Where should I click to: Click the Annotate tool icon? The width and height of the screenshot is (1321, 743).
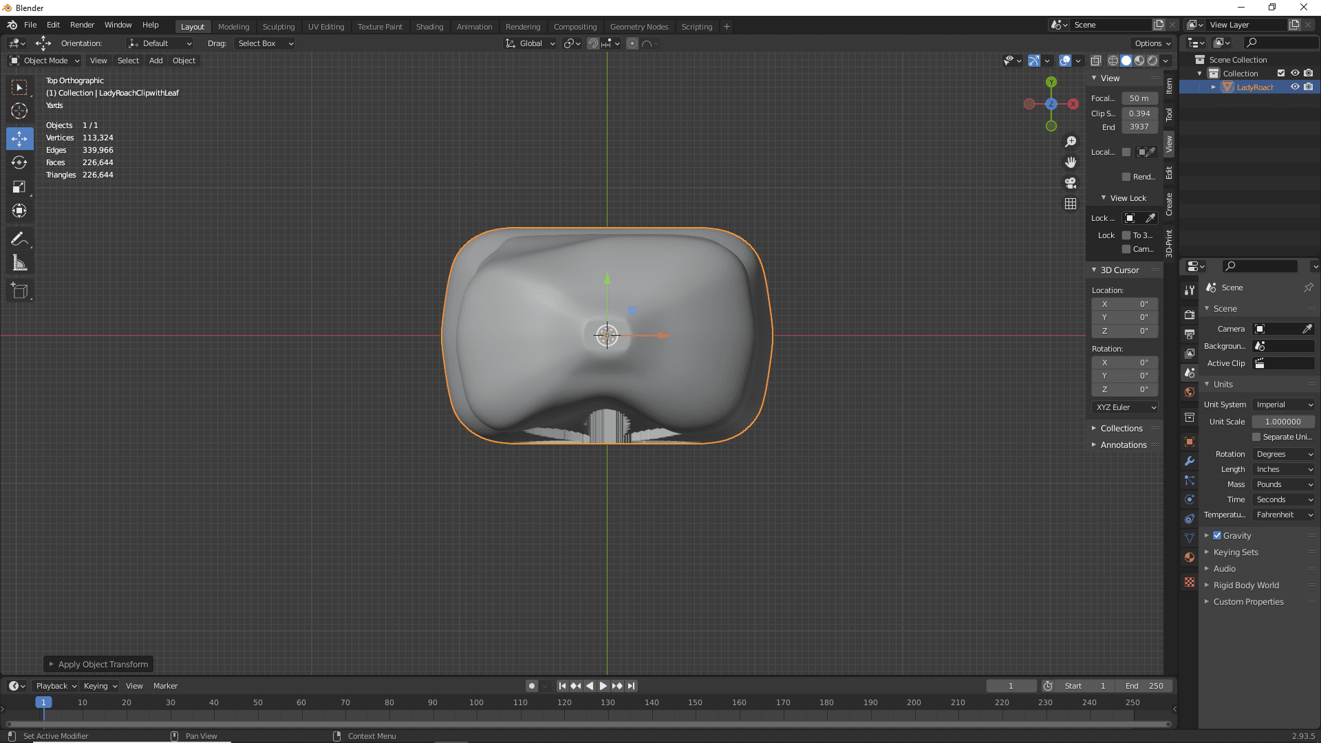point(20,237)
